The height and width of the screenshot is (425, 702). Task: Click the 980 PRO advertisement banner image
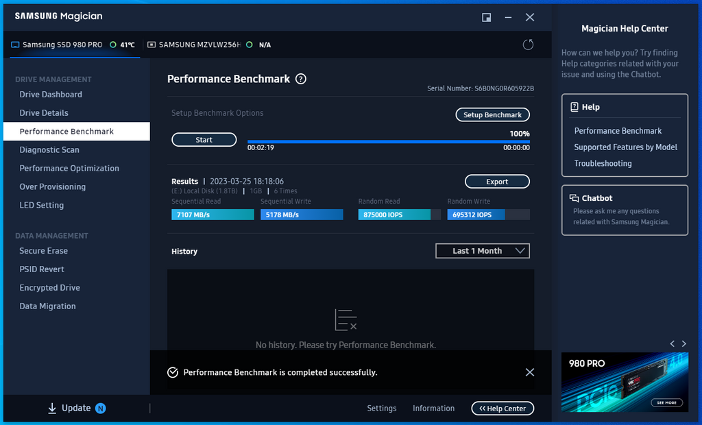coord(625,382)
